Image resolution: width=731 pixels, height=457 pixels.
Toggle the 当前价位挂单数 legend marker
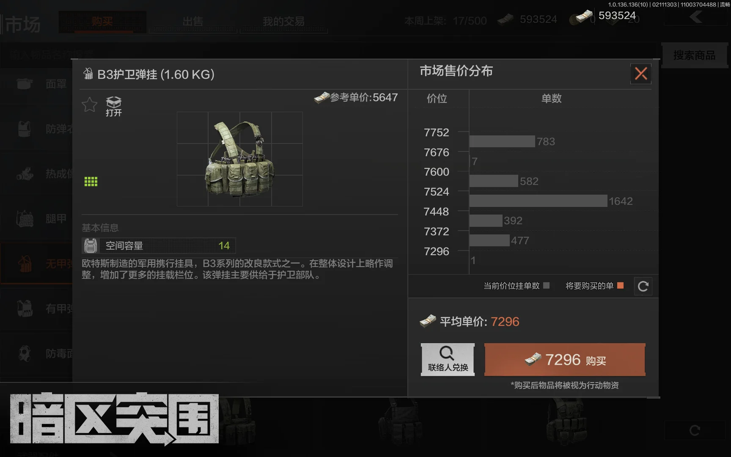pos(546,286)
